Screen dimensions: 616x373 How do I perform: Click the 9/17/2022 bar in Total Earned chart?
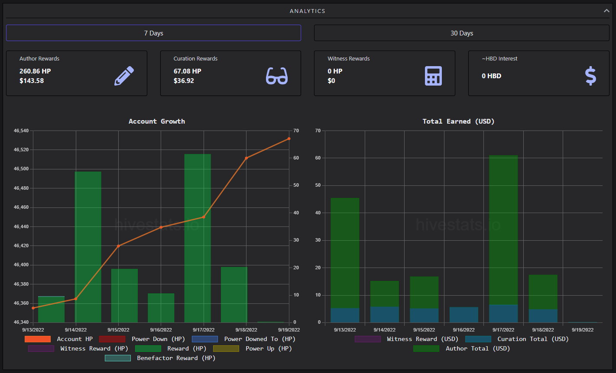[x=503, y=239]
